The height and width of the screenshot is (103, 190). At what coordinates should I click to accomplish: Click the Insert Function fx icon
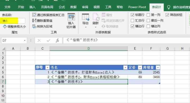[57, 40]
